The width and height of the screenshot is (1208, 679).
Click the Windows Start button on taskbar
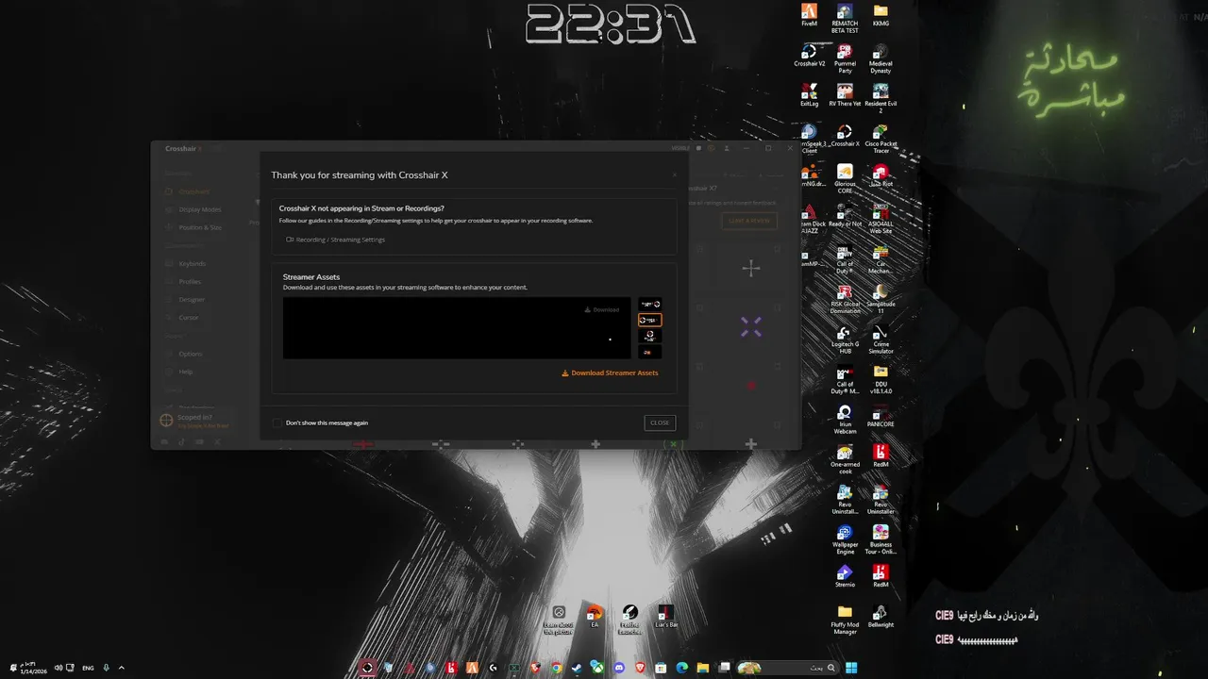(851, 668)
